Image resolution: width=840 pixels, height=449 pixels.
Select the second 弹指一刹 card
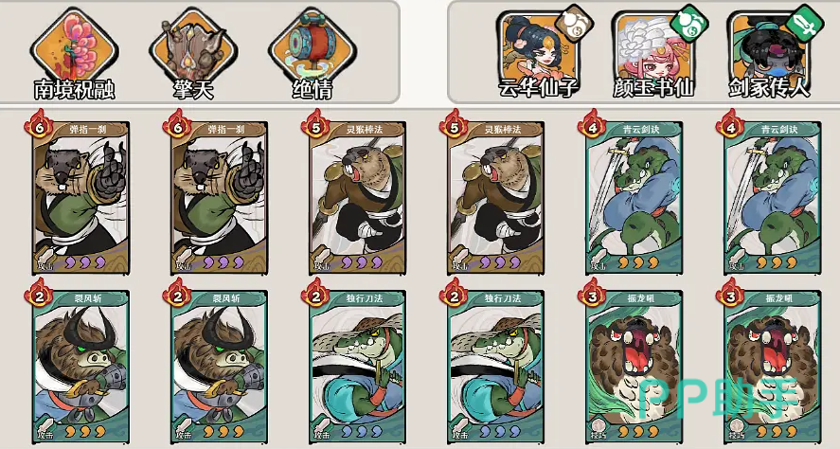(220, 198)
